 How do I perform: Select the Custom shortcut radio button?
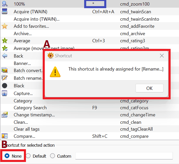click(53, 156)
